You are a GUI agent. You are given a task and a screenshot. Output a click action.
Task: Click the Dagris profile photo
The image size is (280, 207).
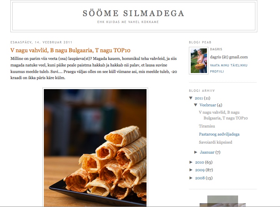point(198,61)
